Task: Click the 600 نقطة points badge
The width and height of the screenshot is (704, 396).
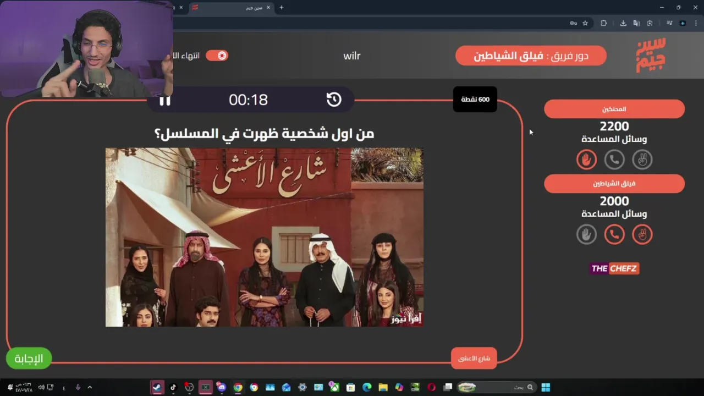Action: (475, 100)
